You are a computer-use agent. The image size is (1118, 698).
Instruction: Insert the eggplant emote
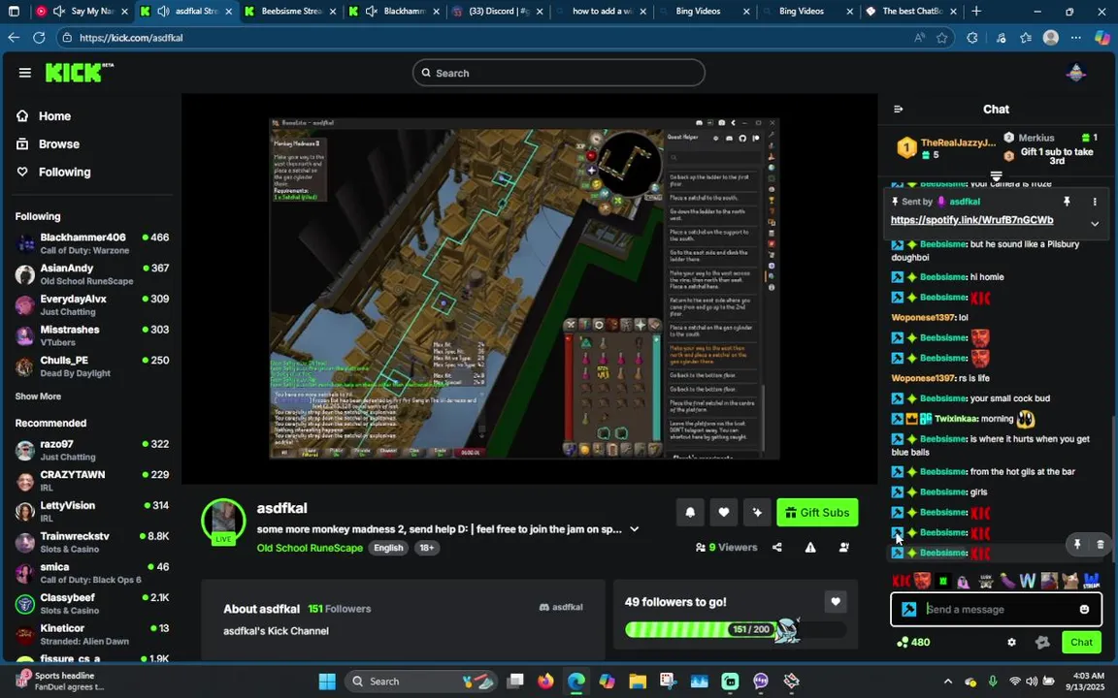(1006, 582)
